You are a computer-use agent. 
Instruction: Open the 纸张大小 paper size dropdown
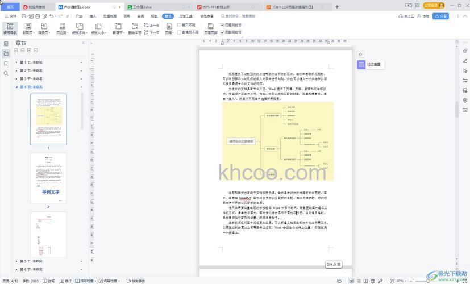pos(98,28)
